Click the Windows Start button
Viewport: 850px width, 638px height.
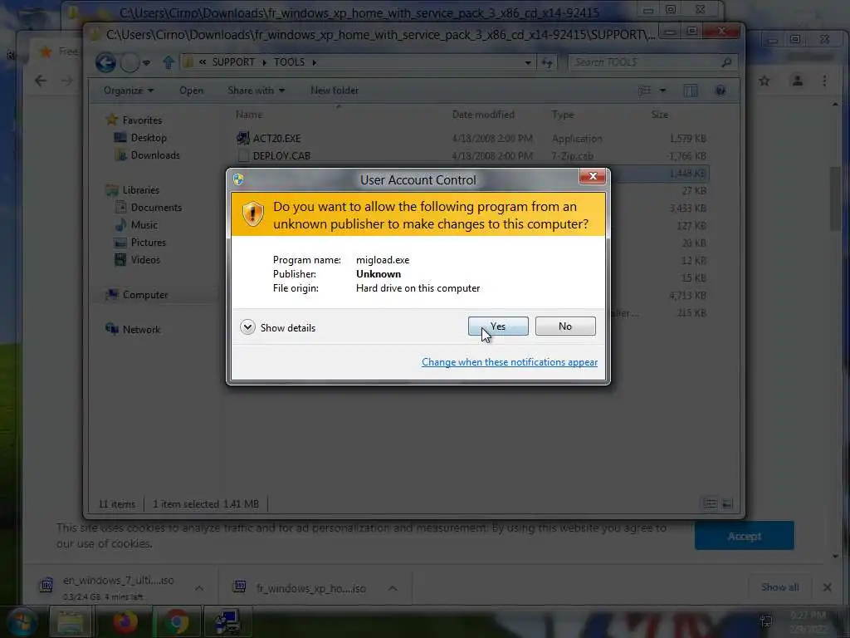(x=21, y=622)
